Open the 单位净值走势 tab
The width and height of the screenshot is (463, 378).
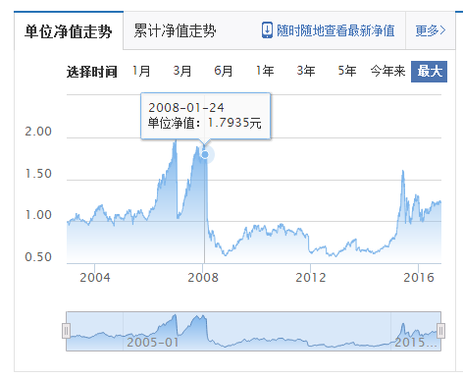tap(69, 31)
